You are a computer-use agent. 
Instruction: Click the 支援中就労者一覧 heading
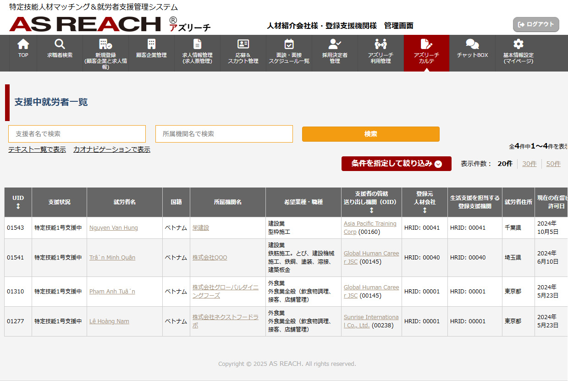point(51,102)
